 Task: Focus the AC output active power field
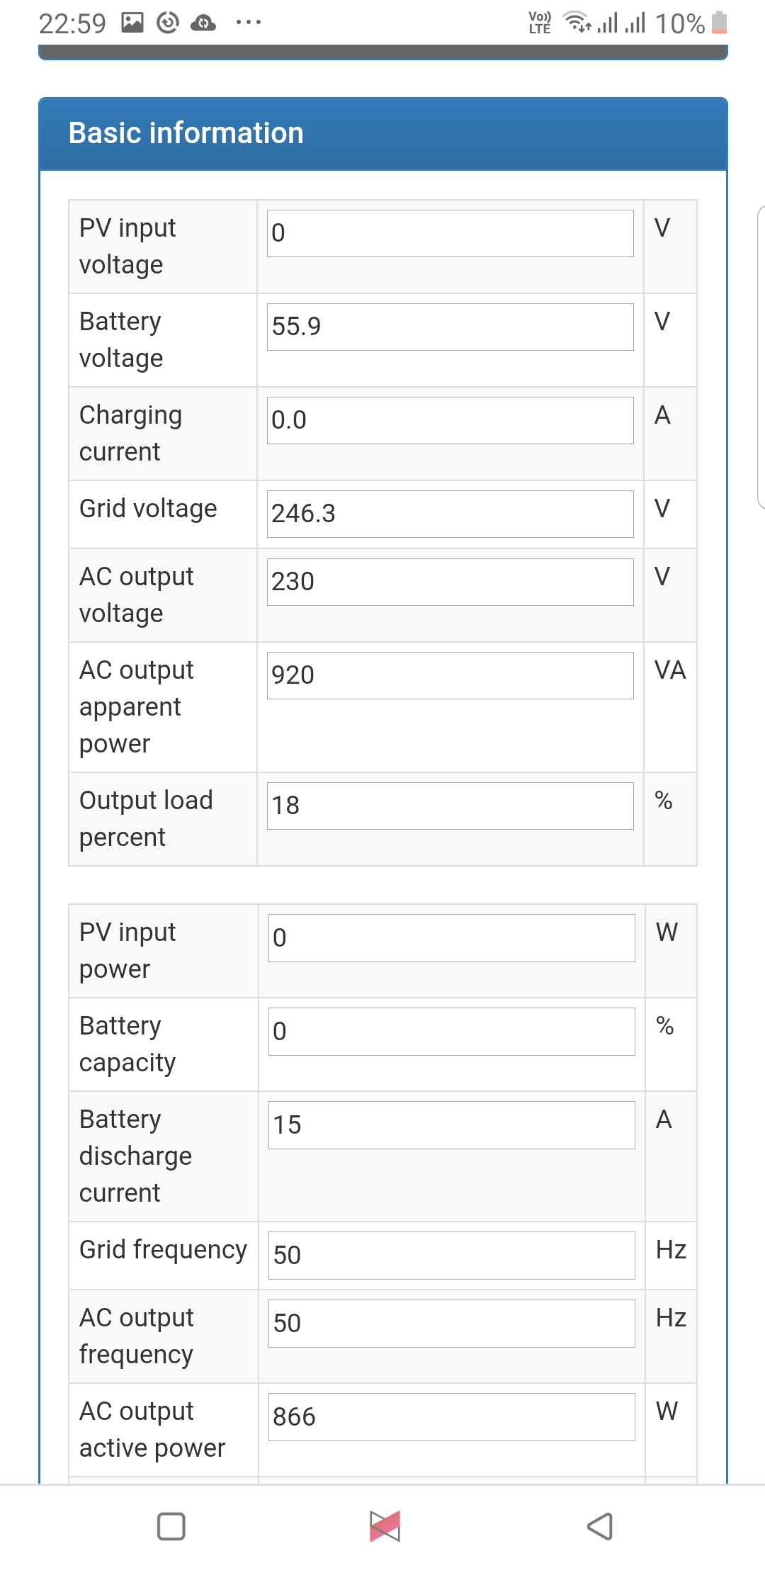click(x=451, y=1417)
